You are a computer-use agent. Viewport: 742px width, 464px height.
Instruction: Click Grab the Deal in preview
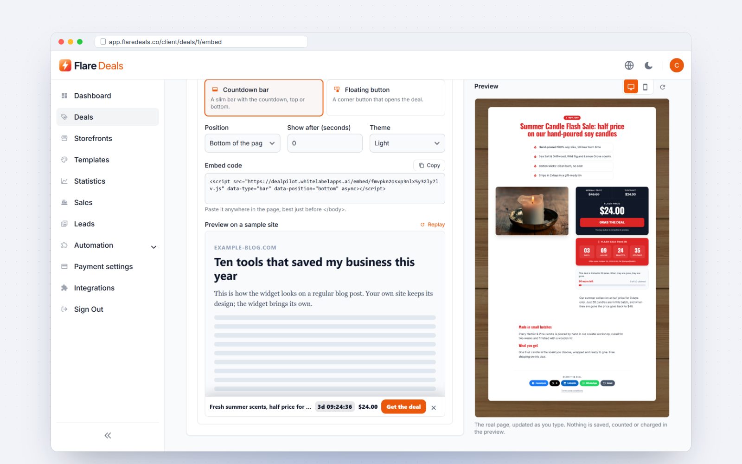pos(612,222)
